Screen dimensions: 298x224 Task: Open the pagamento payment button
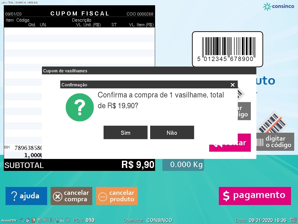click(x=255, y=196)
